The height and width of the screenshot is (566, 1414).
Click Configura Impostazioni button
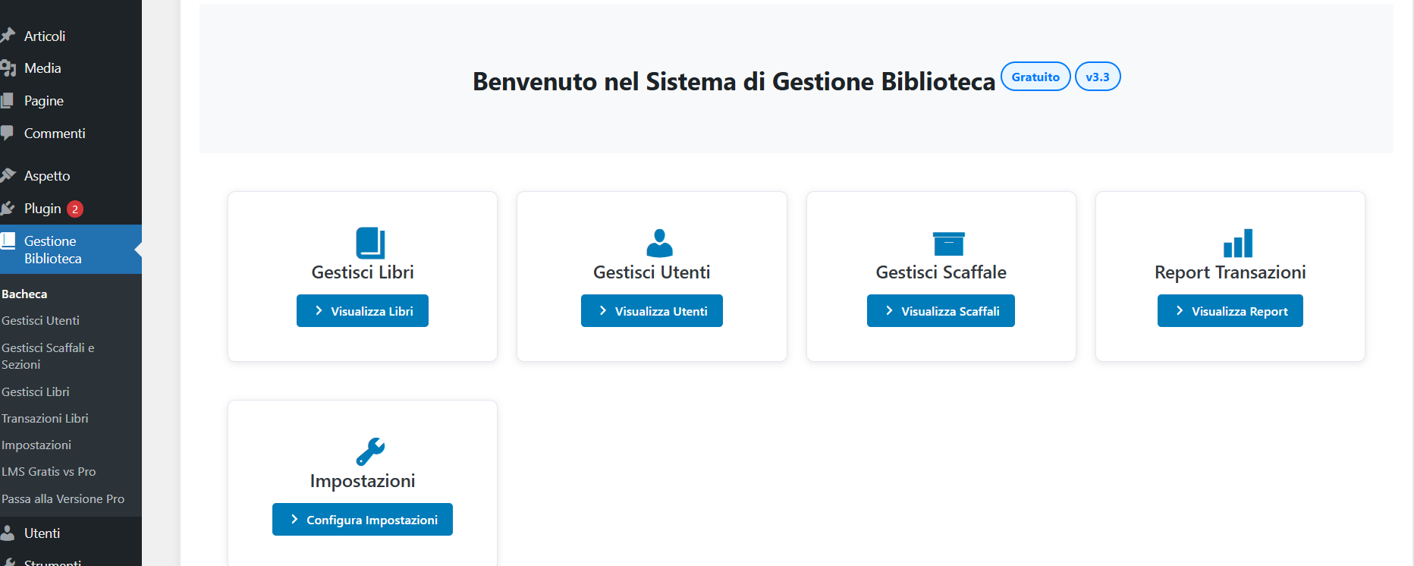click(363, 520)
